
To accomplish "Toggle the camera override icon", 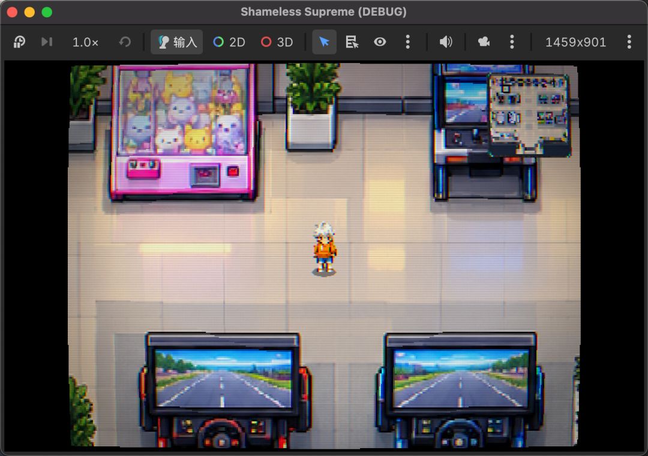I will pyautogui.click(x=484, y=42).
